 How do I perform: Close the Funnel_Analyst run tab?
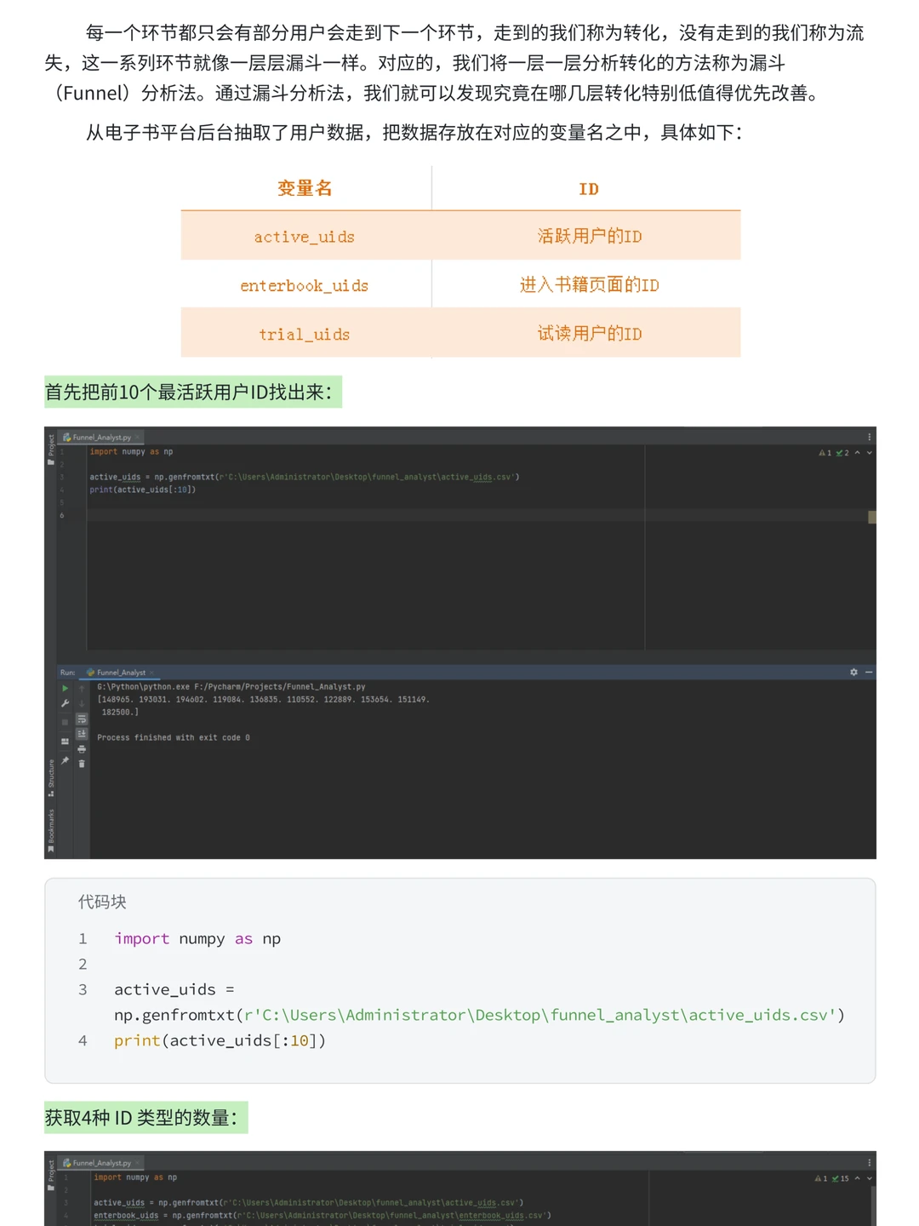[151, 673]
